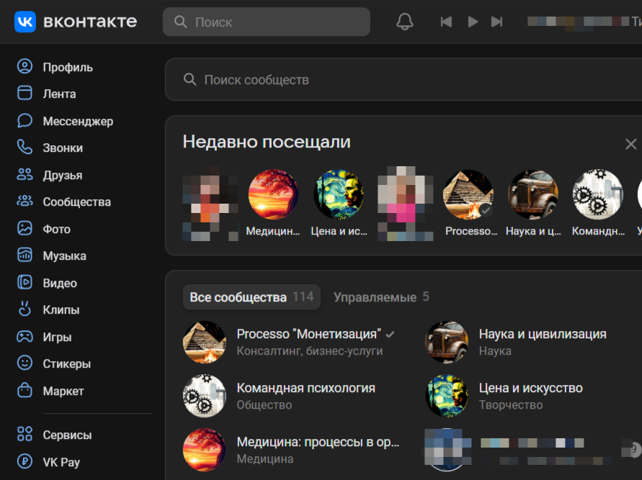642x480 pixels.
Task: Click the Маркет bag icon
Action: [x=24, y=390]
